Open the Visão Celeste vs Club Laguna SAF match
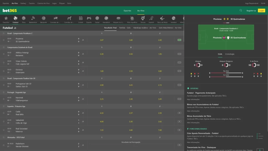The width and height of the screenshot is (268, 151). pyautogui.click(x=23, y=62)
